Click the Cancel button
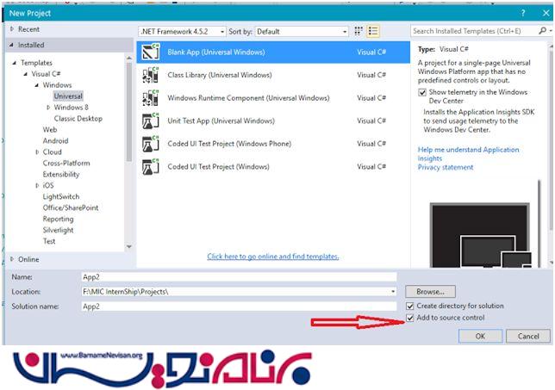555x390 pixels. tap(528, 336)
